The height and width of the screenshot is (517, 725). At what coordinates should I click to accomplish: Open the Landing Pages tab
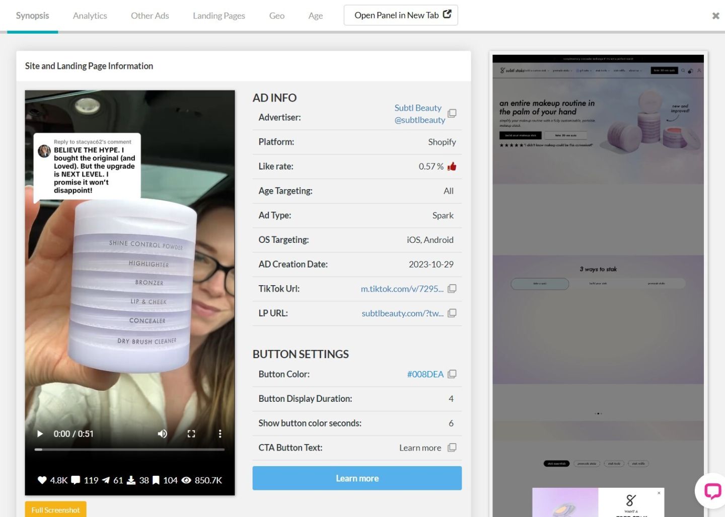point(219,16)
